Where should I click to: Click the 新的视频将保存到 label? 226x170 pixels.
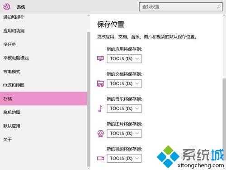[x=124, y=149]
